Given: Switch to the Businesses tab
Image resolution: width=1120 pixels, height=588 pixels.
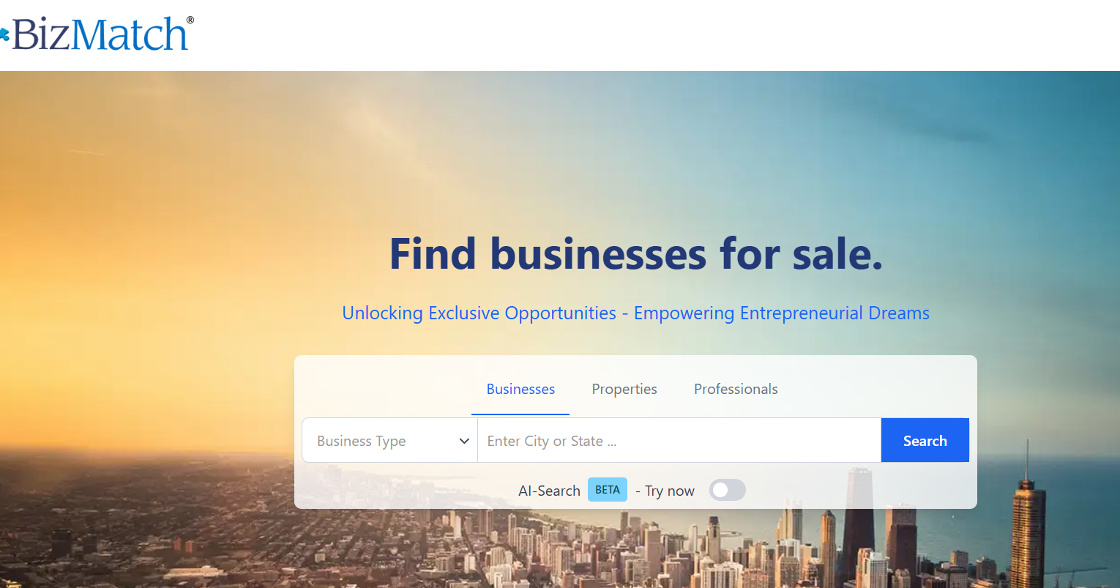Looking at the screenshot, I should pos(520,389).
